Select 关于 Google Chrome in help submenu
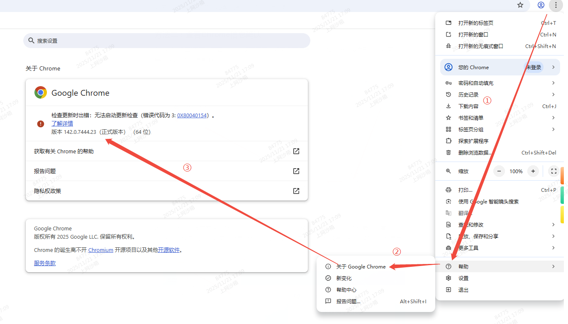The width and height of the screenshot is (568, 324). tap(361, 267)
